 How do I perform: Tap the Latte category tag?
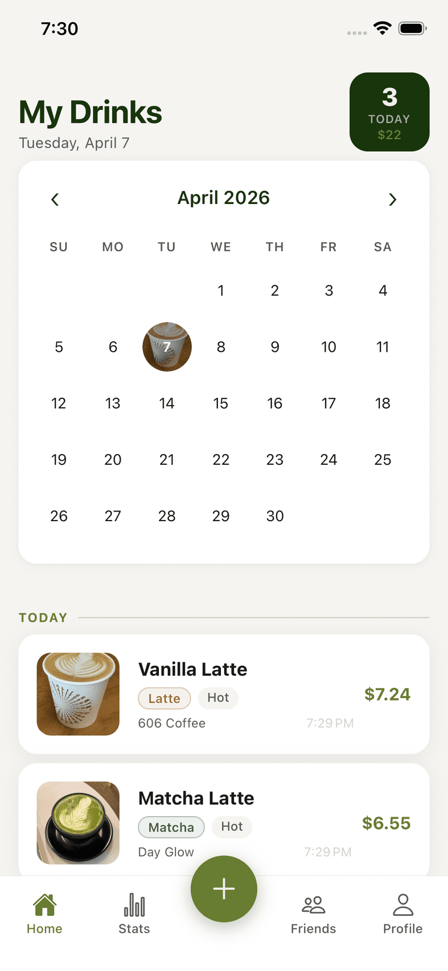click(x=164, y=698)
